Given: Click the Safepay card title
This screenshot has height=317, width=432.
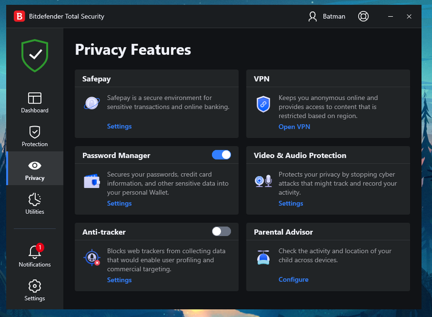Looking at the screenshot, I should tap(96, 79).
